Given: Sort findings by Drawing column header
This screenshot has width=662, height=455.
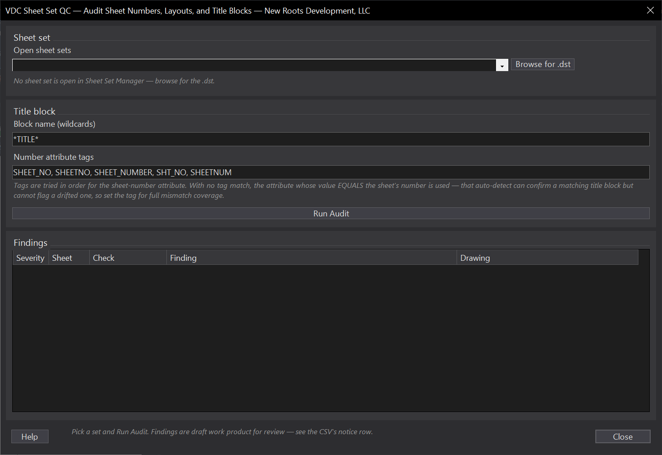Looking at the screenshot, I should 547,258.
